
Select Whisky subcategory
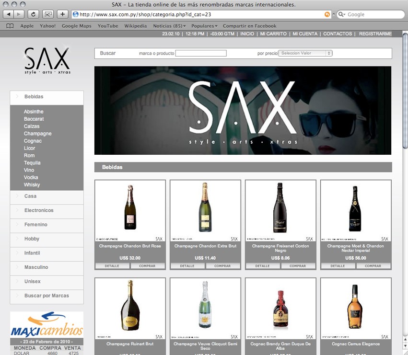[32, 185]
